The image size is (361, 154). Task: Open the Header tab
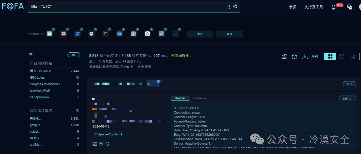180,98
